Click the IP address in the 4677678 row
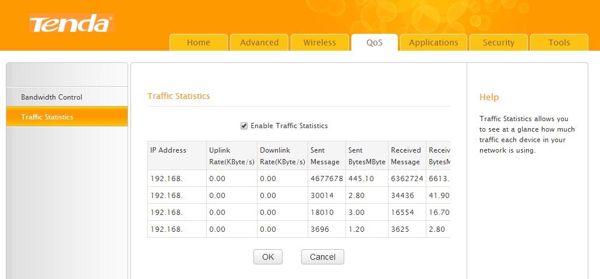Image resolution: width=600 pixels, height=279 pixels. (x=167, y=179)
